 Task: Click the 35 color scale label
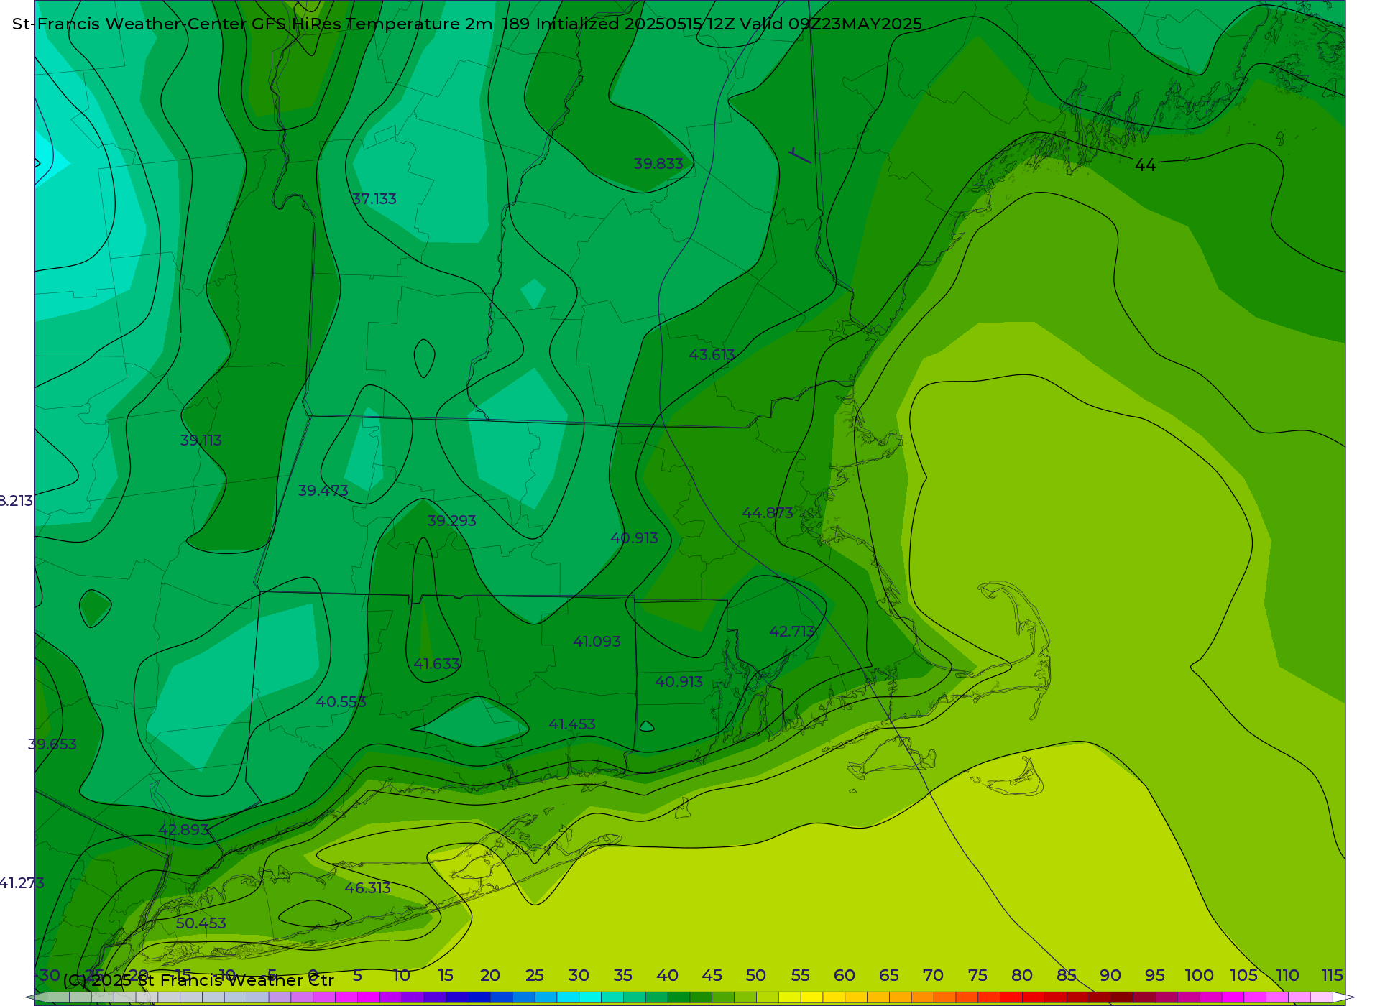623,976
